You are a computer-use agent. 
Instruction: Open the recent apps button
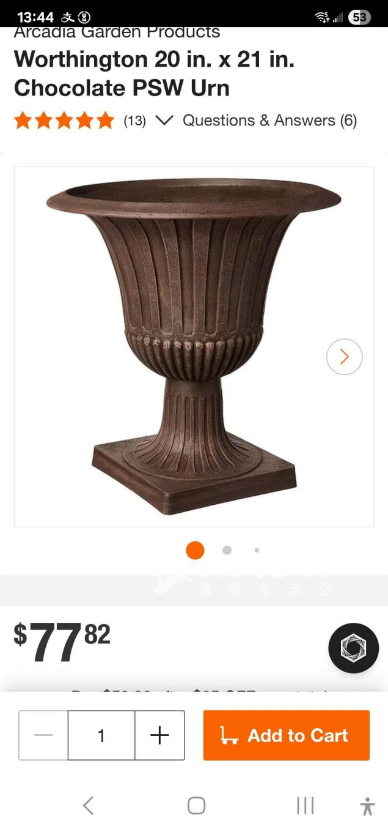(305, 805)
